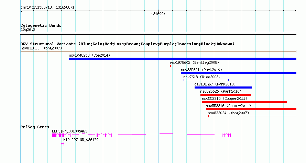Click the right arrowhead of the ruler
The width and height of the screenshot is (306, 163).
[295, 11]
